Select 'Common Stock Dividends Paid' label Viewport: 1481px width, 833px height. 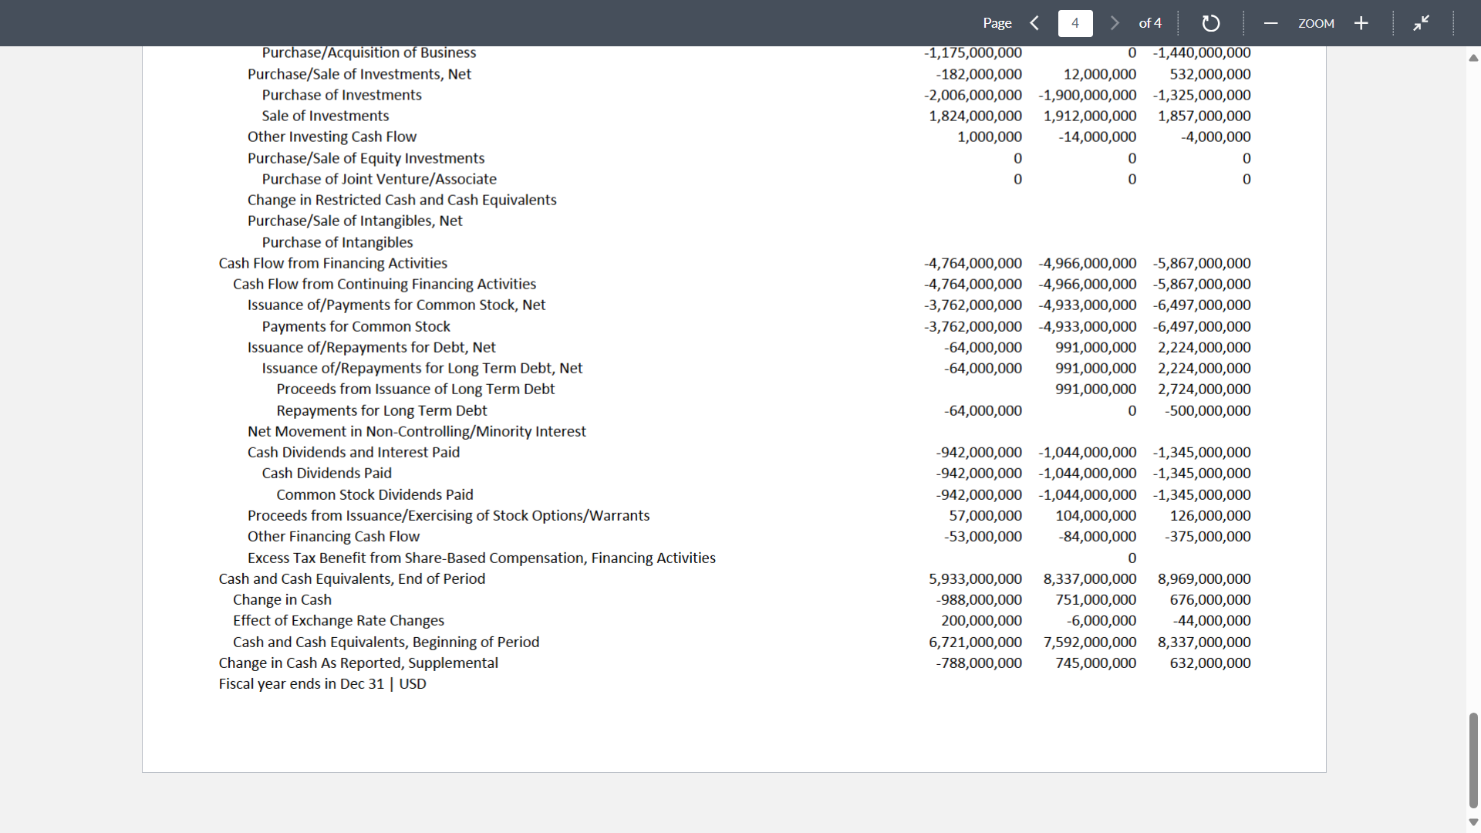[x=374, y=494]
